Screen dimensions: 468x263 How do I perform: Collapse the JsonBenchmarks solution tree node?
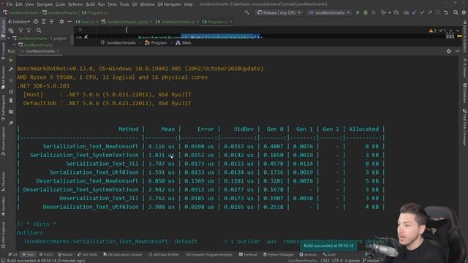pyautogui.click(x=9, y=39)
